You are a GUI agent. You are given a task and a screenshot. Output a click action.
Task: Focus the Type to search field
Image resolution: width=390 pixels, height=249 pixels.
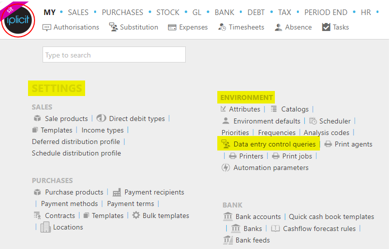(x=114, y=54)
